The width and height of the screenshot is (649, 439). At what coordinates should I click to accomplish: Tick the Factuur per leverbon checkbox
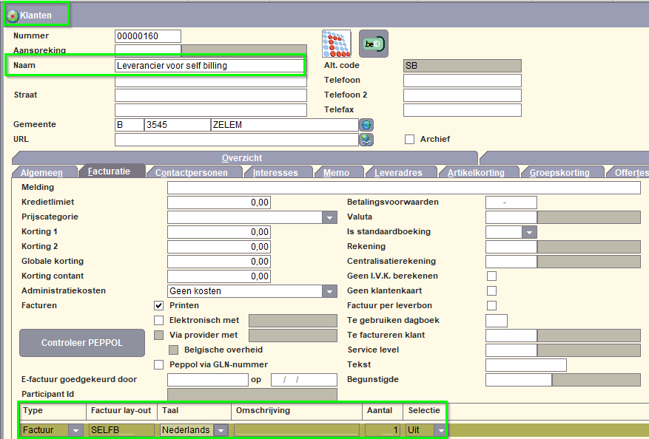point(491,305)
